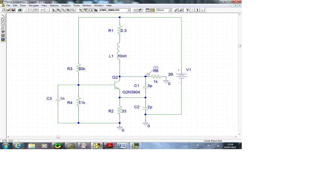Click the horizontal scrollbar thumb
Image resolution: width=316 pixels, height=190 pixels.
click(58, 137)
